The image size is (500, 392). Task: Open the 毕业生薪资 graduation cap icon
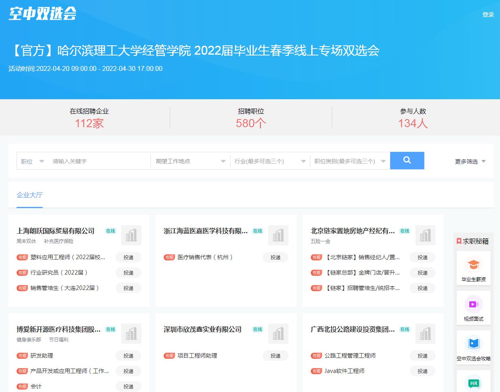click(x=473, y=265)
